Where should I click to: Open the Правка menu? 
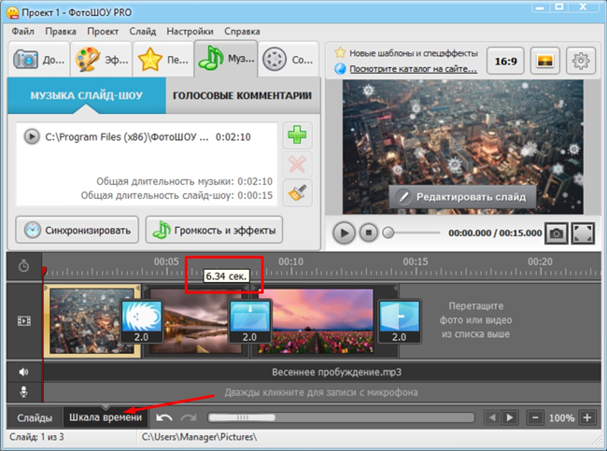(61, 32)
